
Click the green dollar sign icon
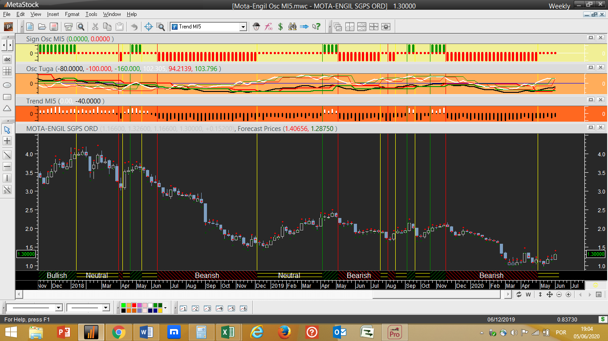(280, 27)
